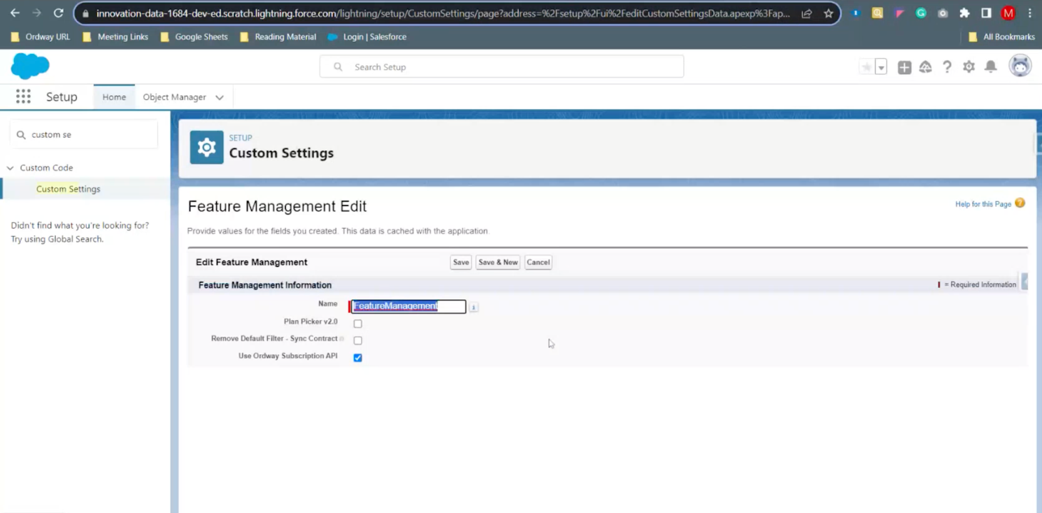Open the user profile avatar
This screenshot has width=1042, height=513.
point(1020,66)
